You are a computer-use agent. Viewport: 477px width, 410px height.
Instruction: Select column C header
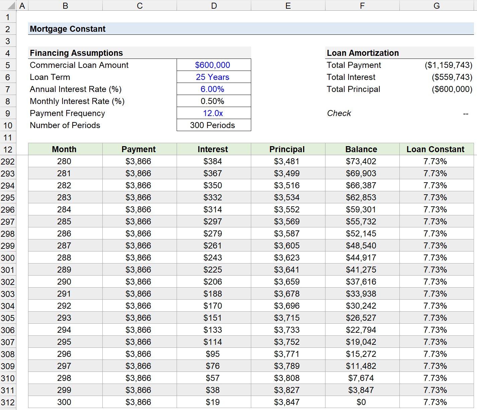click(x=140, y=5)
